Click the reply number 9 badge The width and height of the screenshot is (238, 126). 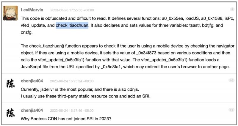point(232,10)
